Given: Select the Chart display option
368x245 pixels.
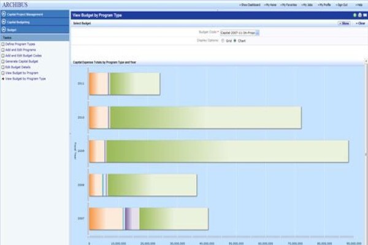Looking at the screenshot, I should pos(235,41).
